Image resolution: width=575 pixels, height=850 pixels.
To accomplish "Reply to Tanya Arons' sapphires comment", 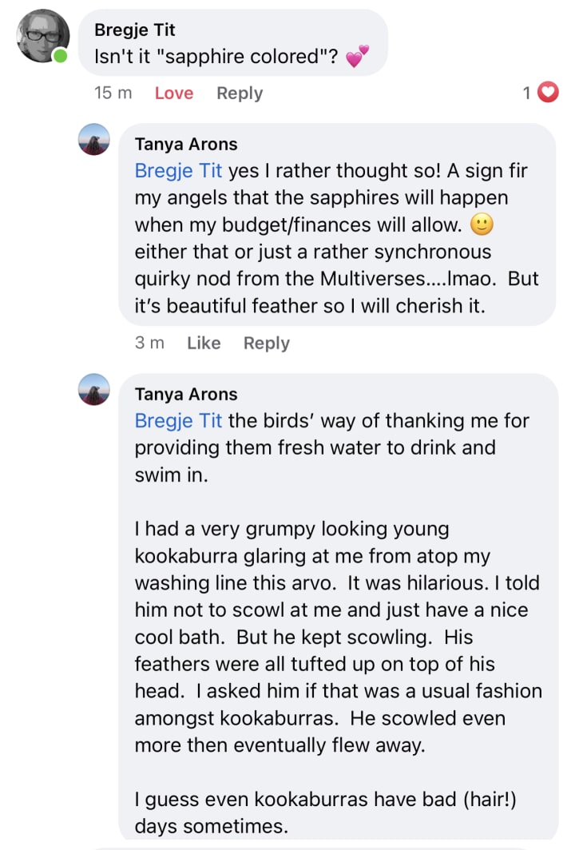I will tap(267, 343).
